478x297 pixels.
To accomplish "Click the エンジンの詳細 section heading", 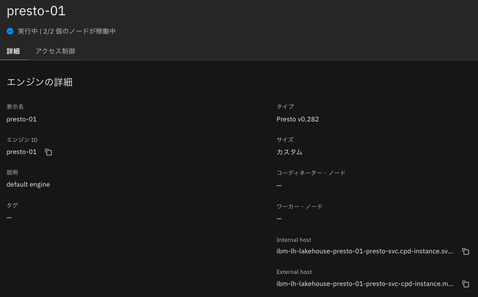I will click(39, 82).
